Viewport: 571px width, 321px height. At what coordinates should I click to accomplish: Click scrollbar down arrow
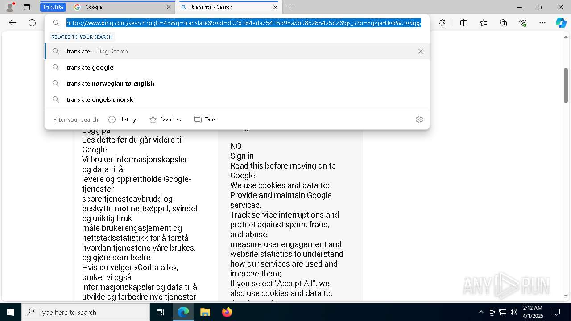coord(566,296)
